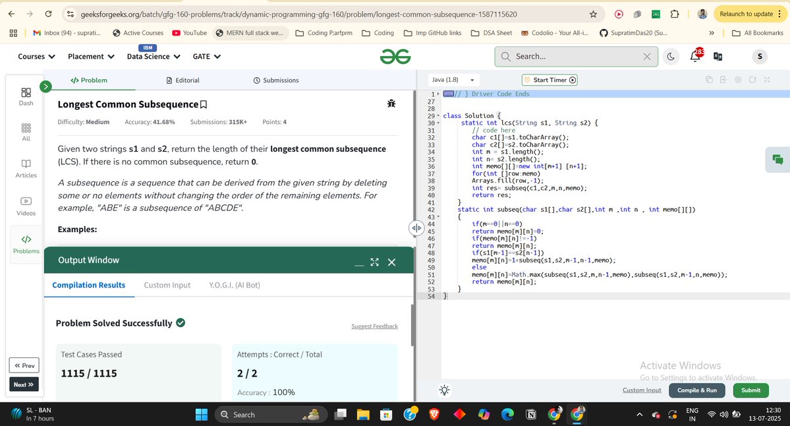Expand the Output Window to full size
790x426 pixels.
(374, 262)
